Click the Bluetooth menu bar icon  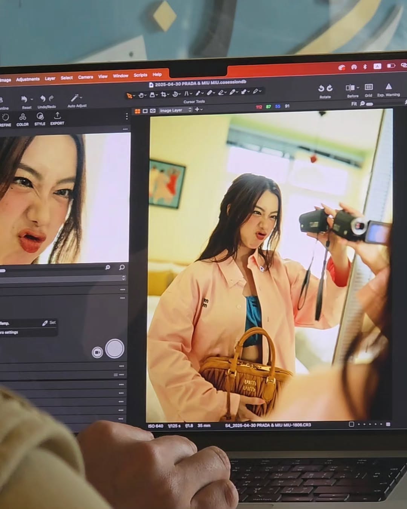coord(365,67)
